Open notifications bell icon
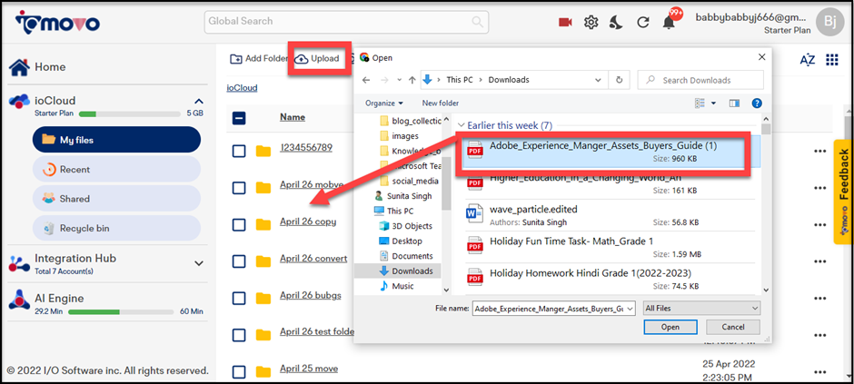 point(669,23)
